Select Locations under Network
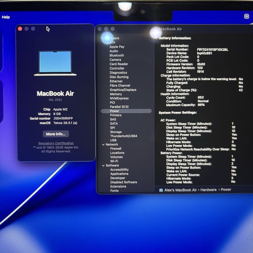Screen dimensions: 253x253 [117, 153]
